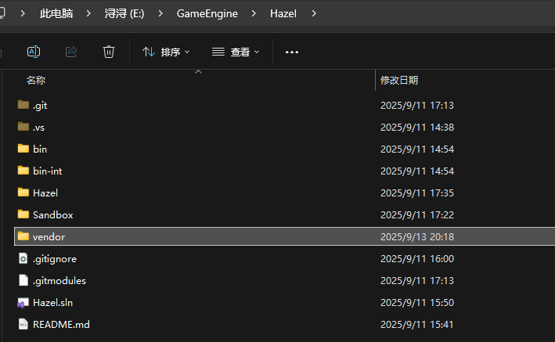Select the .gitmodules file
Image resolution: width=555 pixels, height=342 pixels.
pyautogui.click(x=59, y=280)
